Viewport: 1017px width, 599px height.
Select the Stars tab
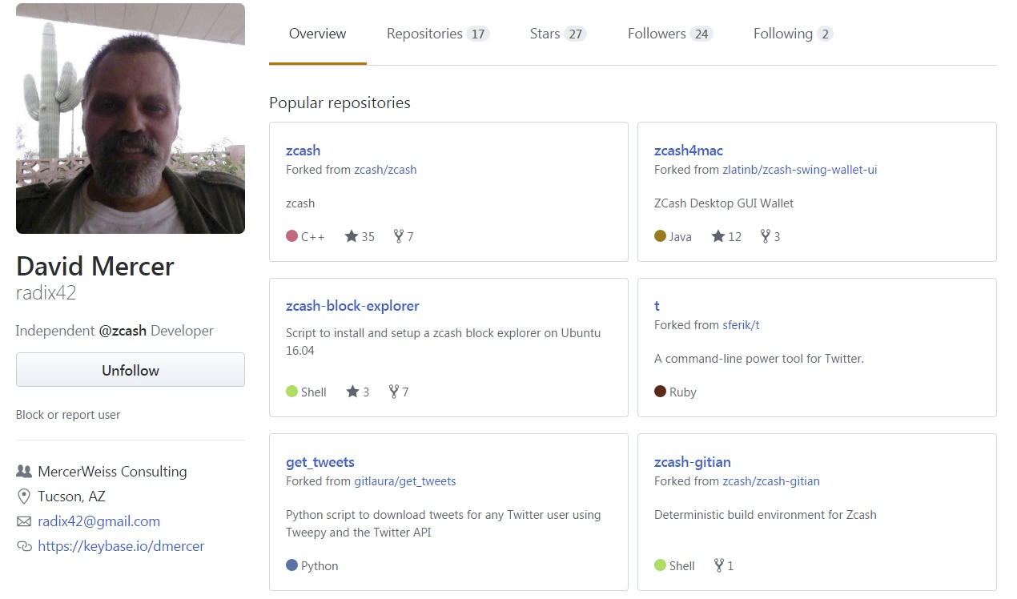click(557, 34)
